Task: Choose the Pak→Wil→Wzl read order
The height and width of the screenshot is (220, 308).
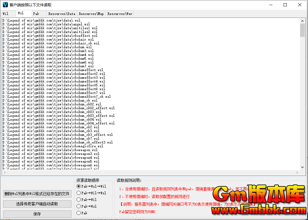Action: click(79, 193)
